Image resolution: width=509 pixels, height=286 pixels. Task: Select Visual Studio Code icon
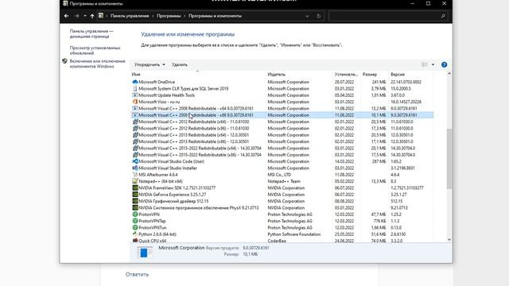[x=135, y=161]
